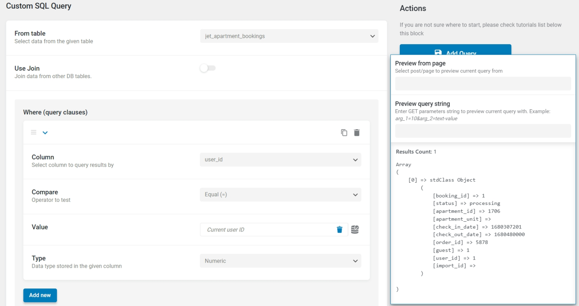
Task: Grab the clause drag handle icon
Action: [34, 132]
